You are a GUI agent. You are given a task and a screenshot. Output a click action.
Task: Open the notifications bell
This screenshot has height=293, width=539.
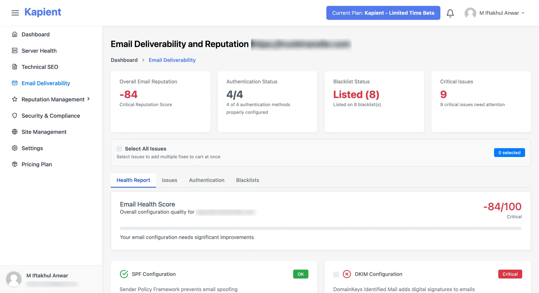pyautogui.click(x=450, y=13)
